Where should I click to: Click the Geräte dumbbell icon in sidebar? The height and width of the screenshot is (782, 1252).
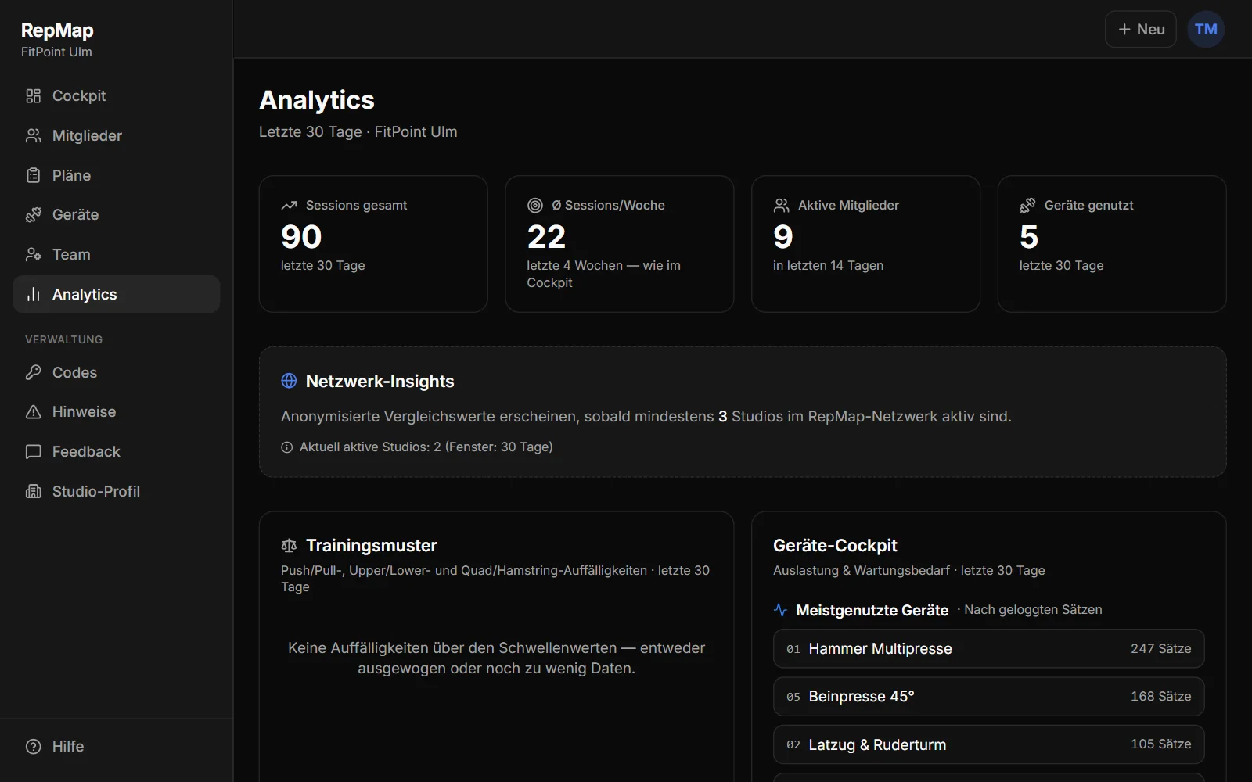click(33, 215)
